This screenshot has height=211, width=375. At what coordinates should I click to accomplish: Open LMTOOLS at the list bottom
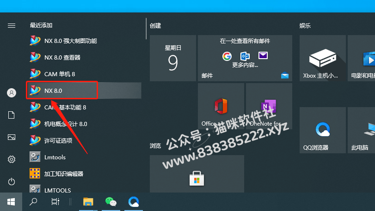[x=84, y=188]
